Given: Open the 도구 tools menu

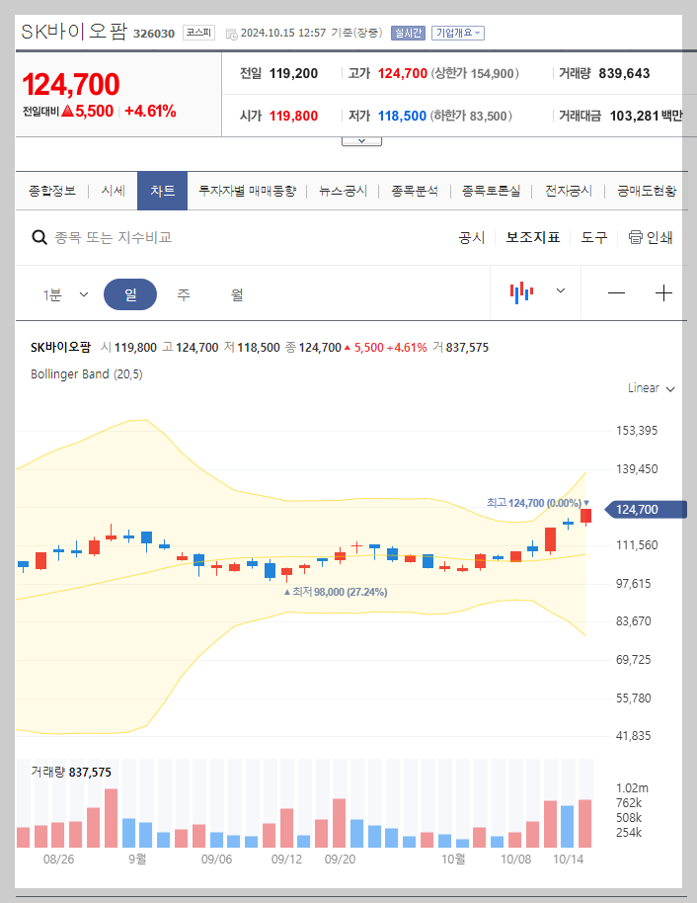Looking at the screenshot, I should pyautogui.click(x=594, y=237).
